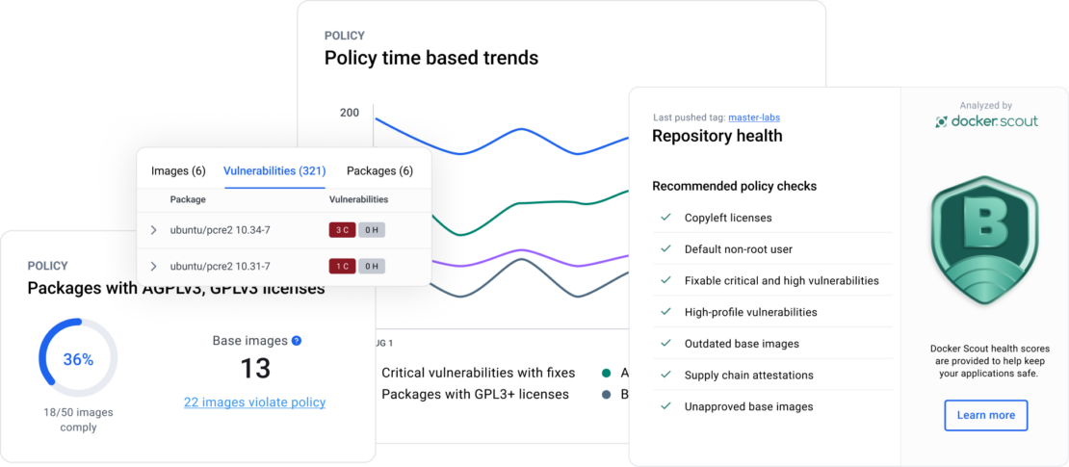Image resolution: width=1069 pixels, height=467 pixels.
Task: Click the 3 C critical vulnerability badge
Action: point(342,230)
